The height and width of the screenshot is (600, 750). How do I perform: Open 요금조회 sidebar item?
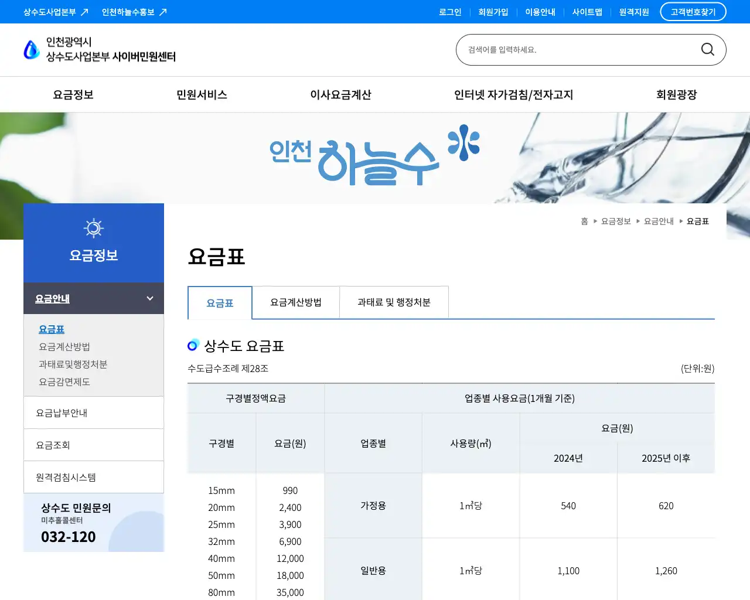click(x=94, y=445)
